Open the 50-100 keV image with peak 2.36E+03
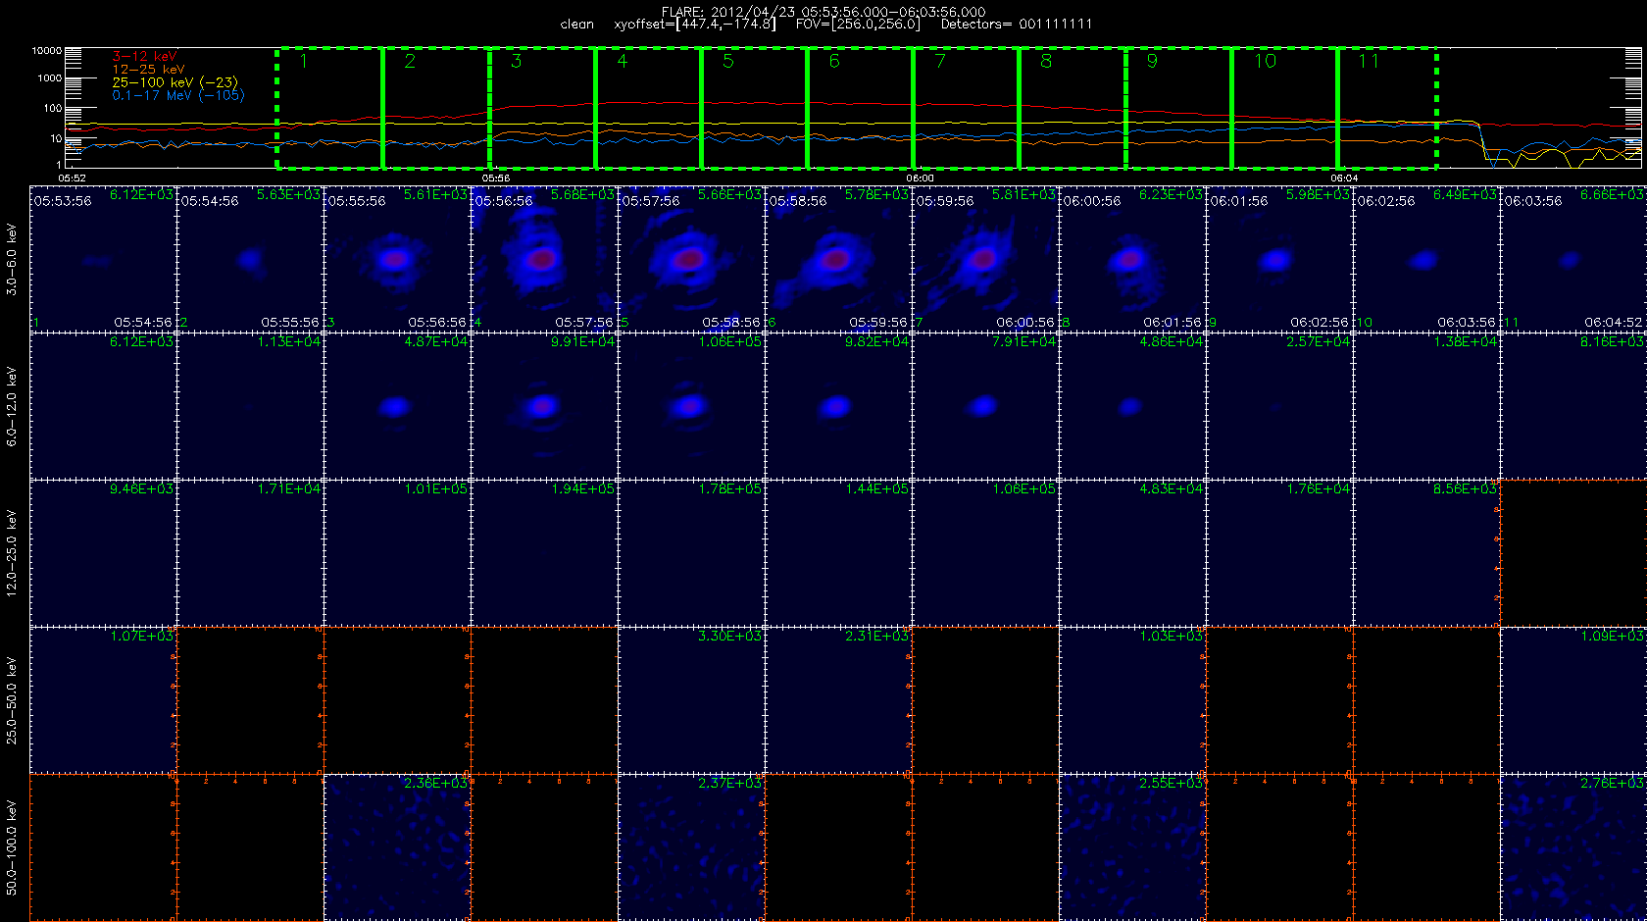1647x922 pixels. (397, 847)
